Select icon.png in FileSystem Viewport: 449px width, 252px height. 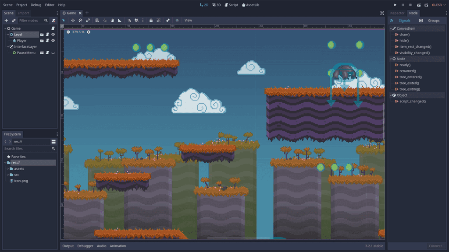click(x=21, y=181)
